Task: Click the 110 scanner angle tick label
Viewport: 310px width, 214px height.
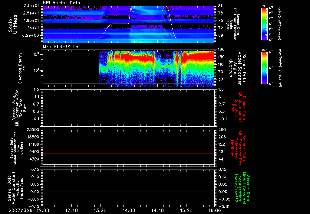Action: click(x=222, y=64)
